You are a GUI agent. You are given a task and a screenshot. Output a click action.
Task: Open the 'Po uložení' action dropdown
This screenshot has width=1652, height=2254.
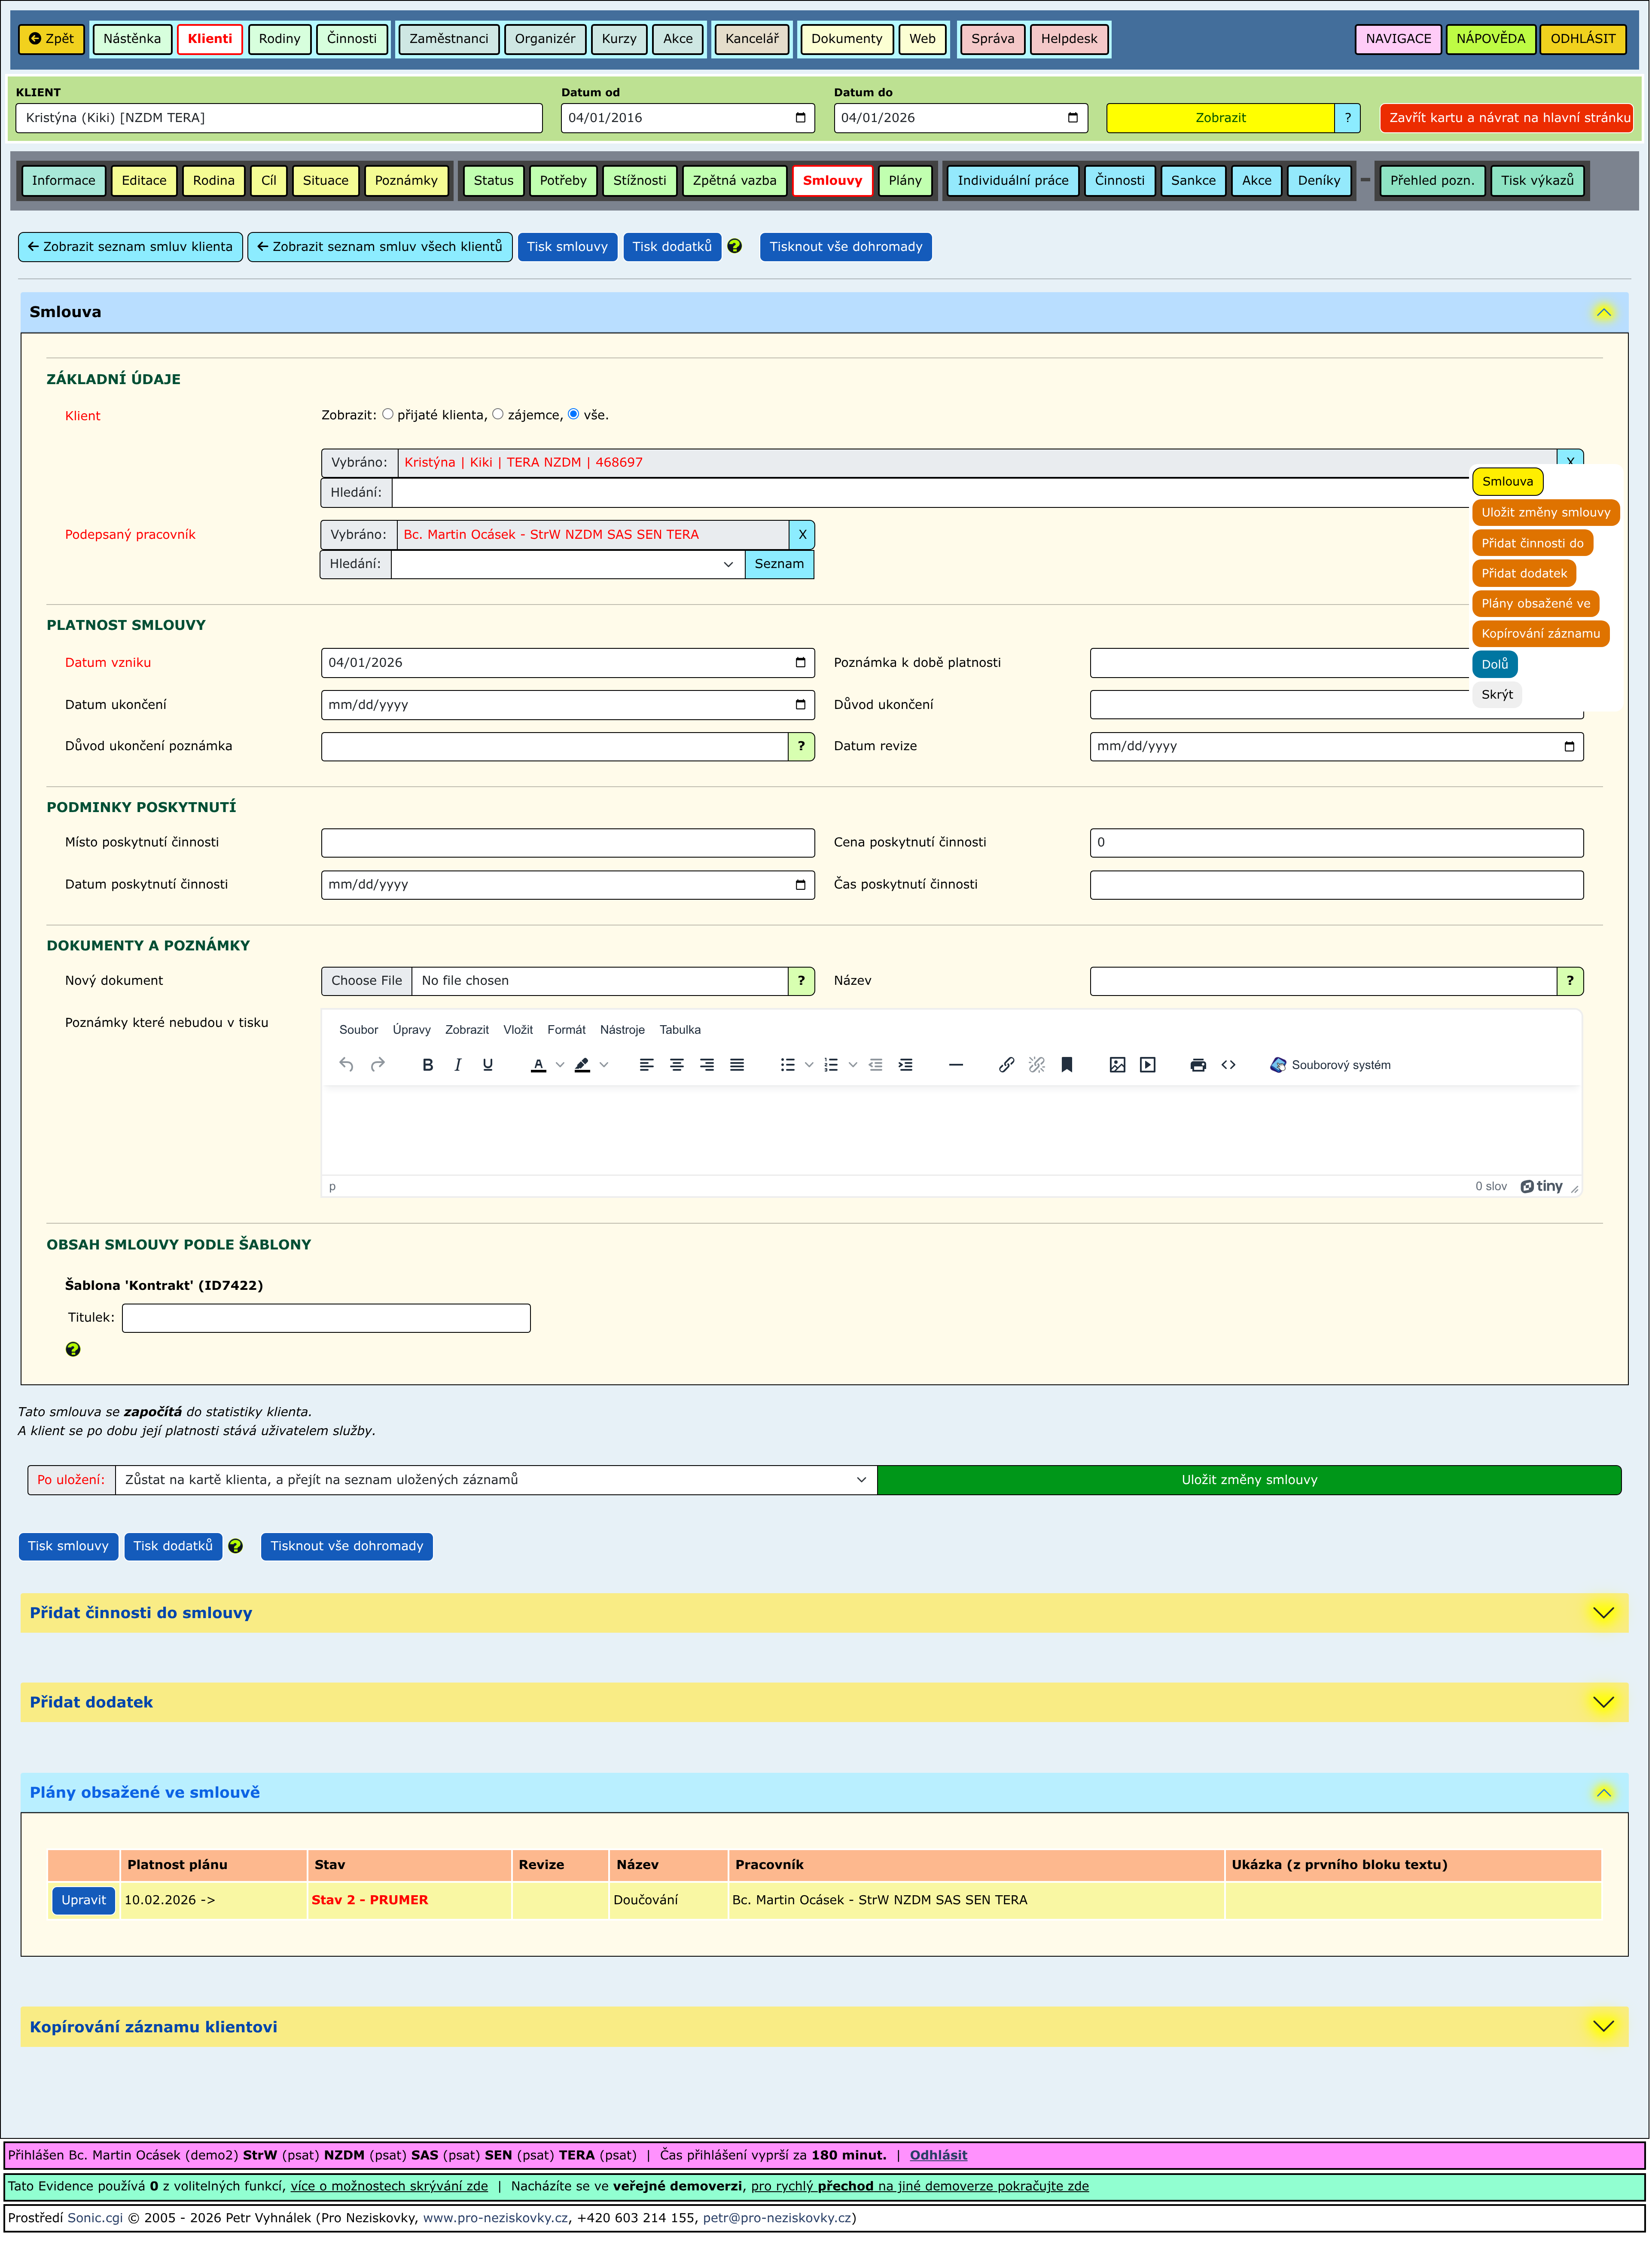[496, 1481]
